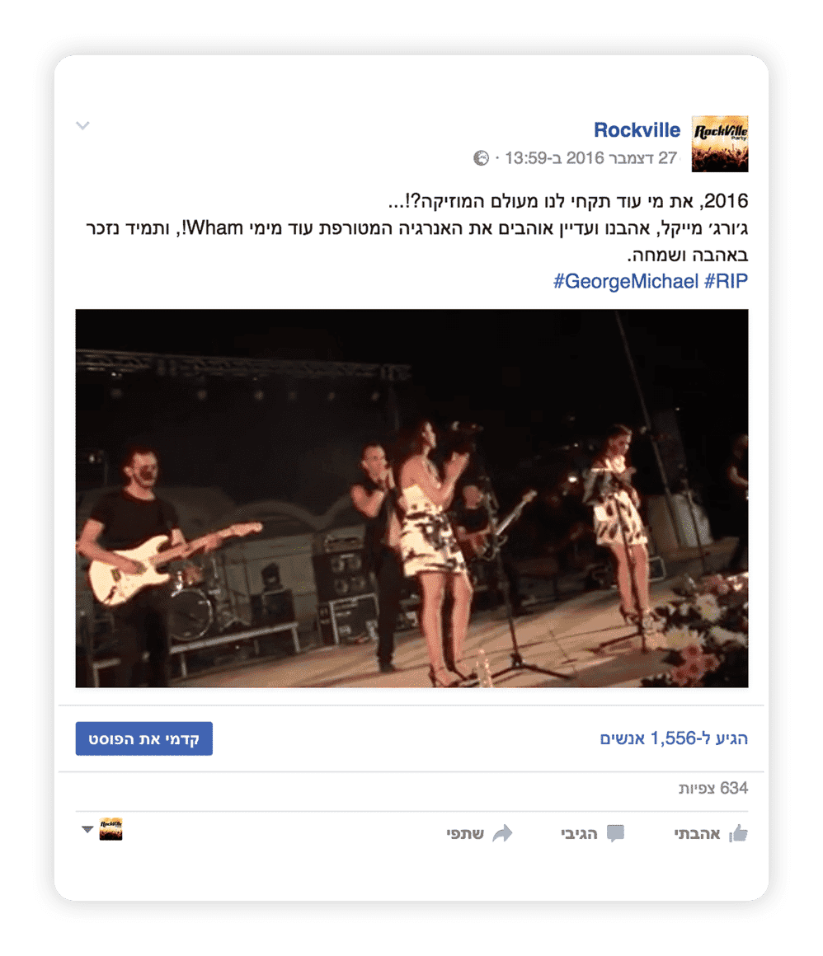Open the post timestamp 27 December 2016
The width and height of the screenshot is (823, 956).
click(x=590, y=158)
